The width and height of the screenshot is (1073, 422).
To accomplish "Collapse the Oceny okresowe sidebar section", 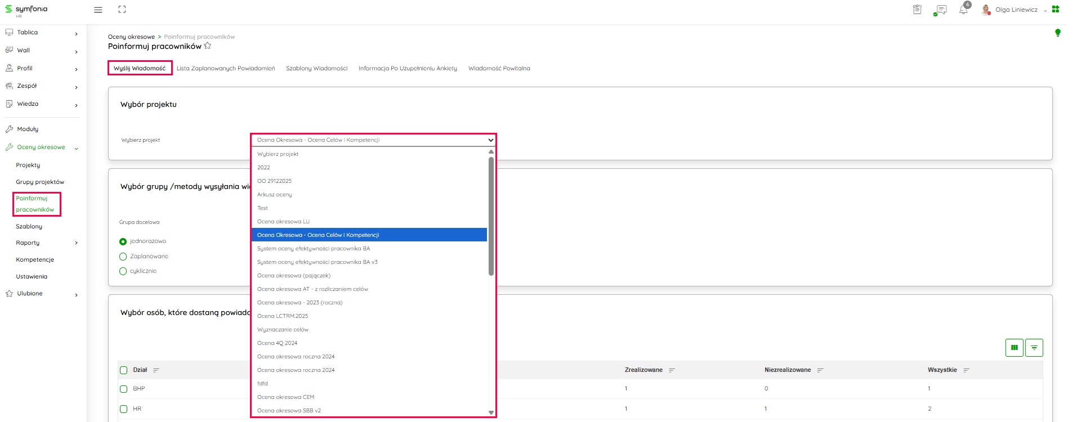I will (76, 148).
